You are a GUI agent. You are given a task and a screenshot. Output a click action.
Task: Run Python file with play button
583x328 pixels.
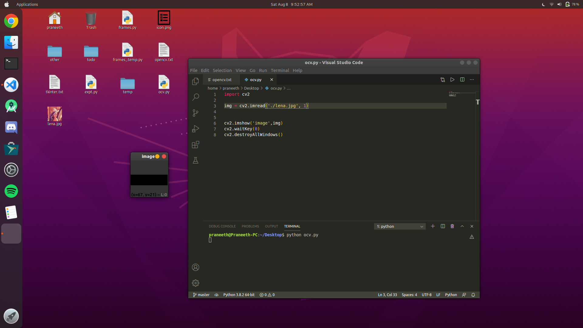coord(452,80)
